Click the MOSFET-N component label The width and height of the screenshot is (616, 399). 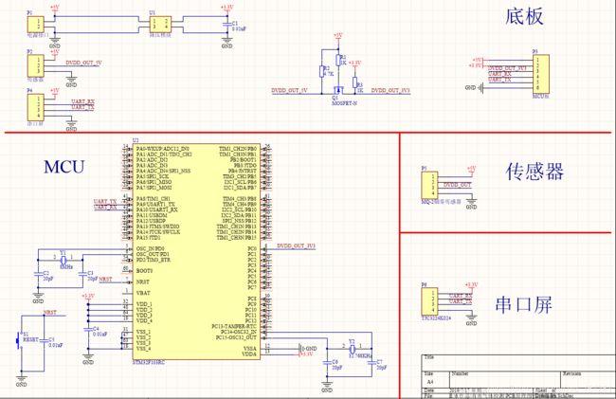click(345, 103)
